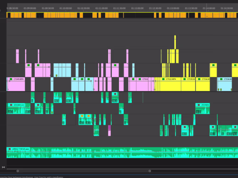Viewport: 238px width, 178px height.
Task: Click the right handle of horizontal zoom scrollbar
Action: click(149, 171)
